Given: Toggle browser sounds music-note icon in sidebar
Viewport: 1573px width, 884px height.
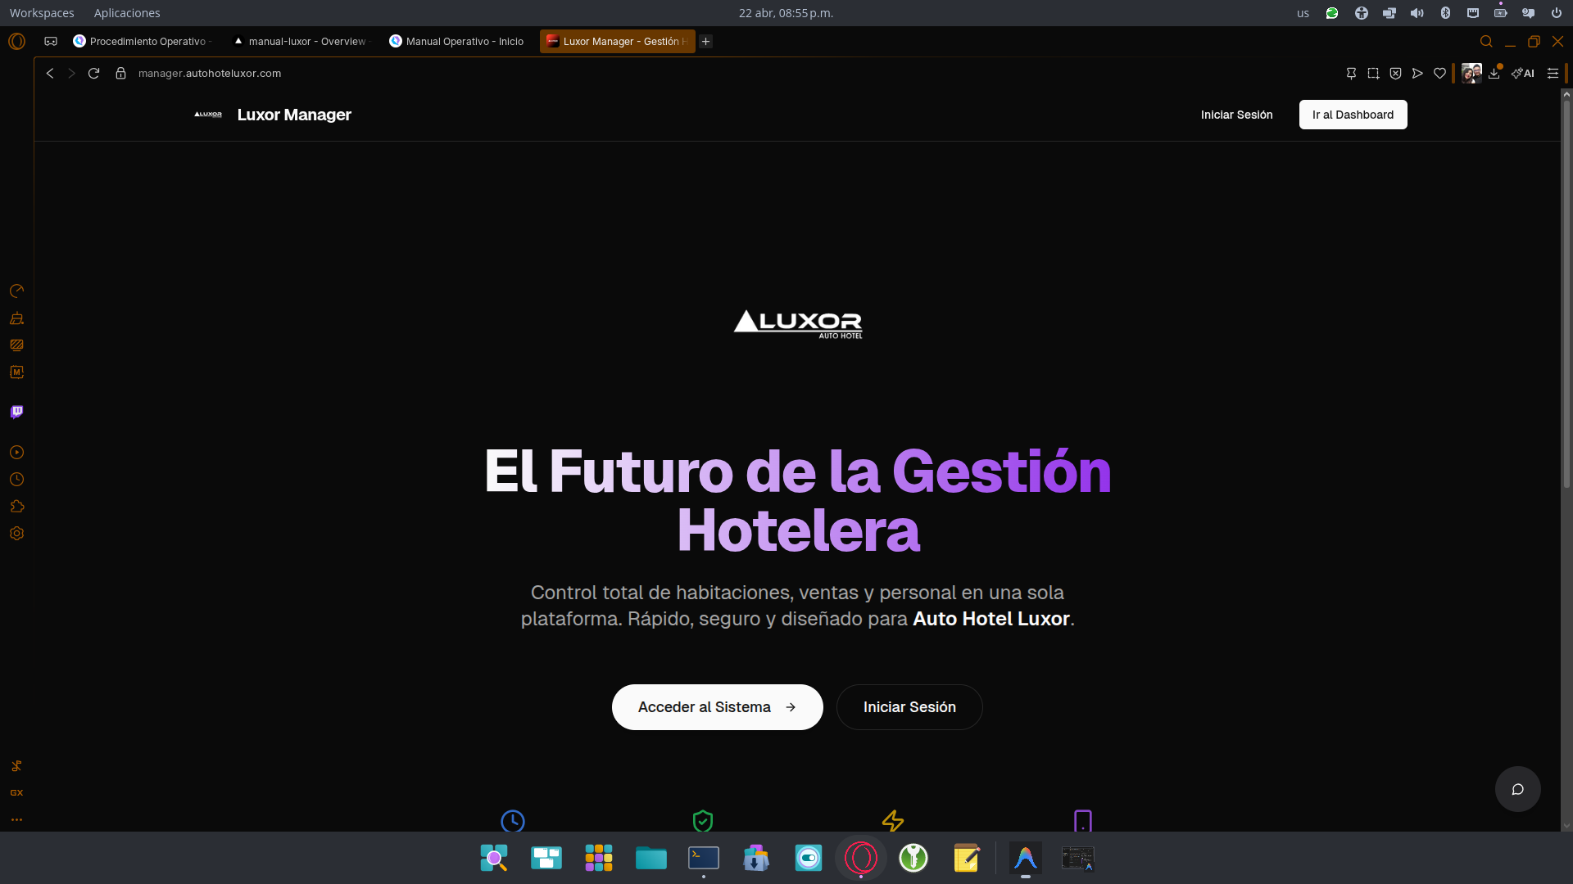Looking at the screenshot, I should click(16, 766).
